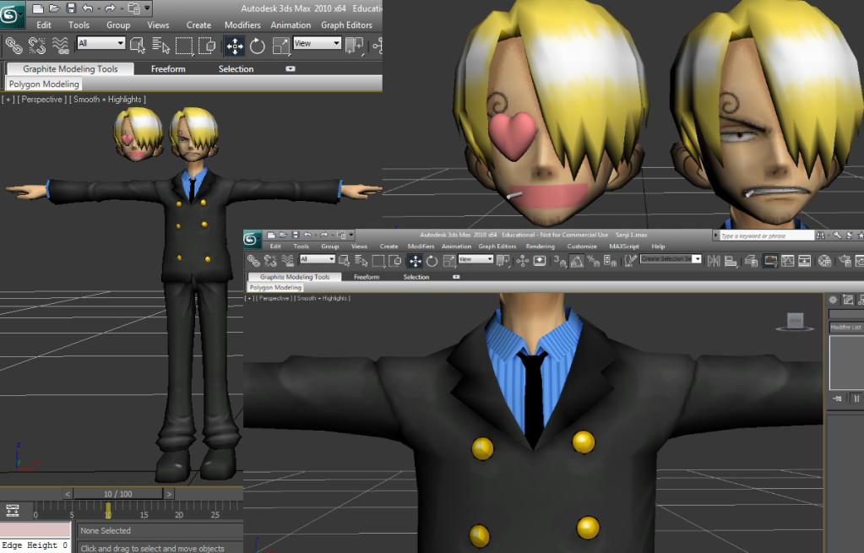Click Open File icon in top-left window
Image resolution: width=864 pixels, height=553 pixels.
(x=54, y=8)
